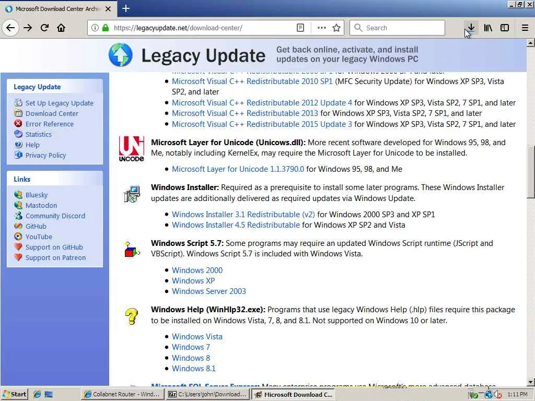Viewport: 535px width, 401px height.
Task: Select the Microsoft Download Center Archive tab
Action: click(59, 9)
